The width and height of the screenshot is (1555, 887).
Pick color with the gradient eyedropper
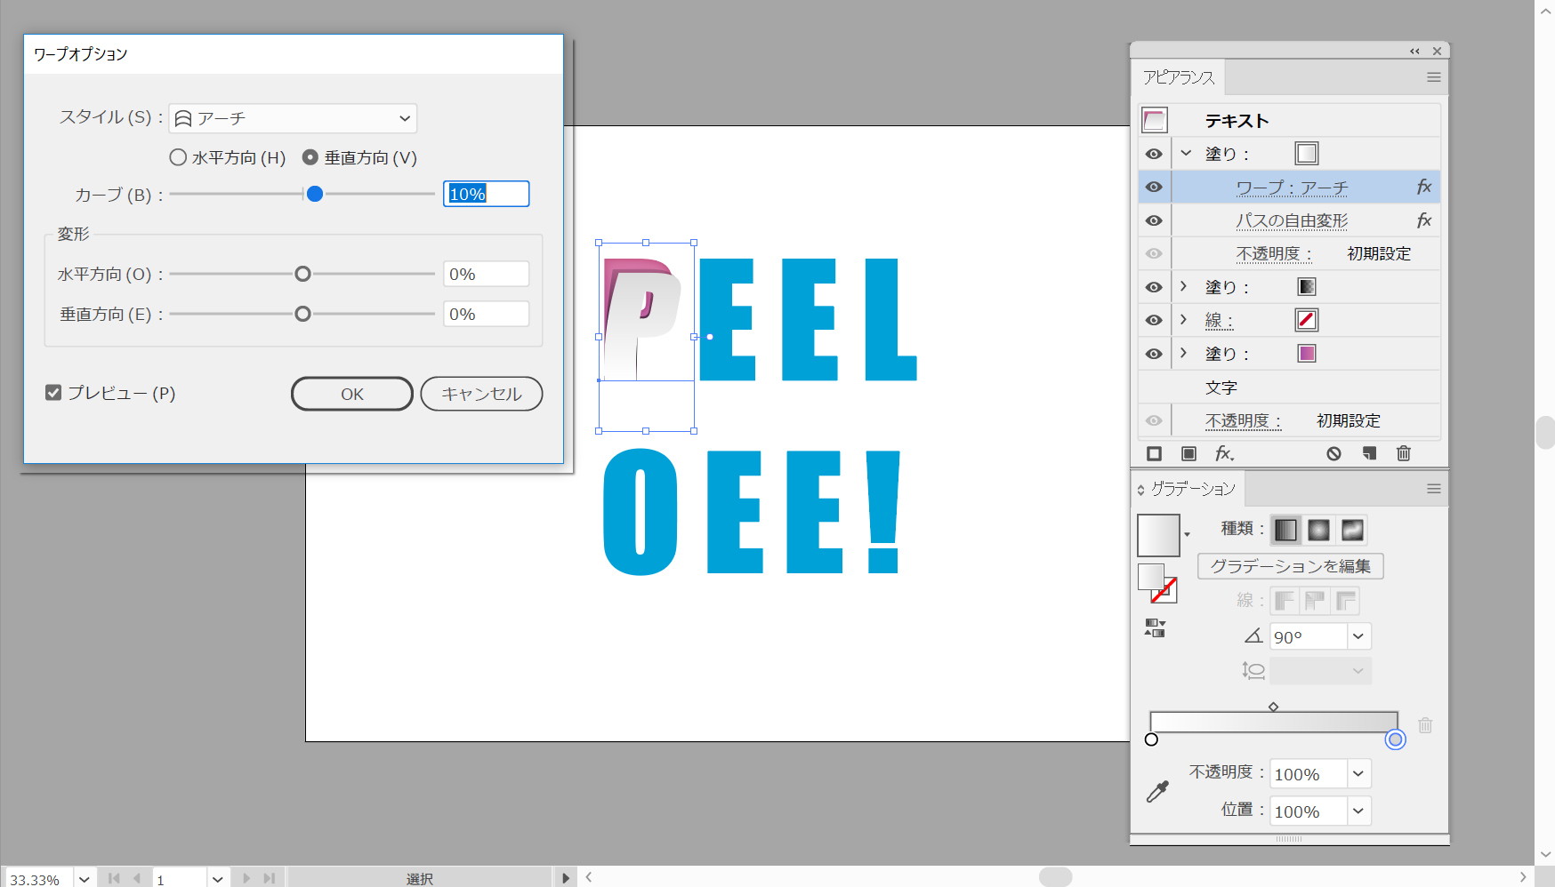[x=1157, y=792]
